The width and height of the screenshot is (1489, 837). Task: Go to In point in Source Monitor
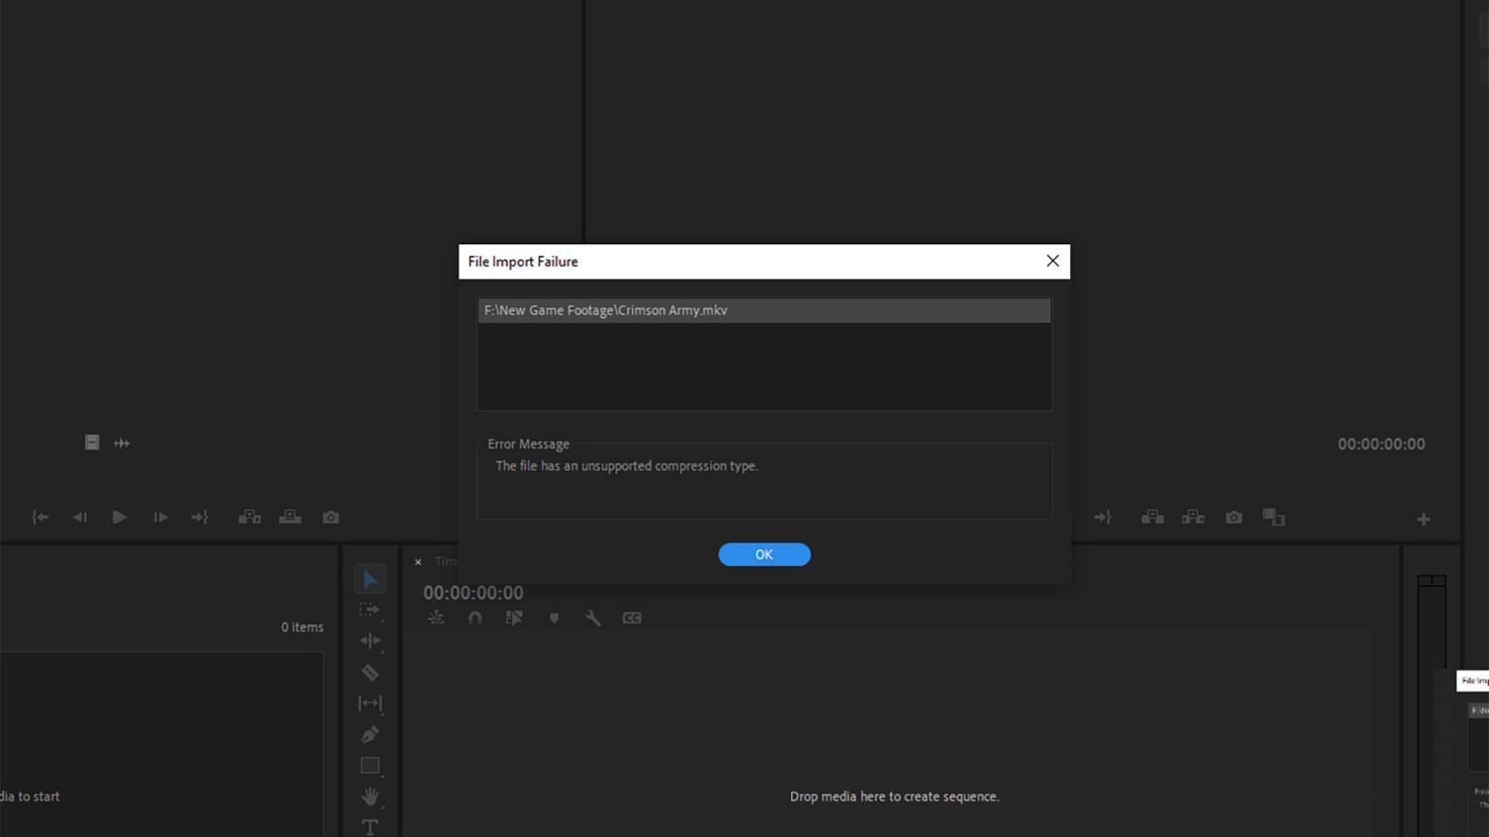(x=40, y=517)
